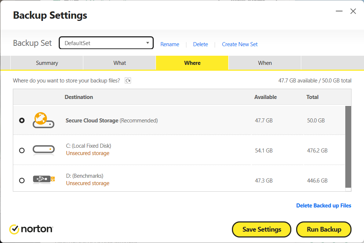This screenshot has height=243, width=364.
Task: Click the refresh destinations icon
Action: [128, 81]
